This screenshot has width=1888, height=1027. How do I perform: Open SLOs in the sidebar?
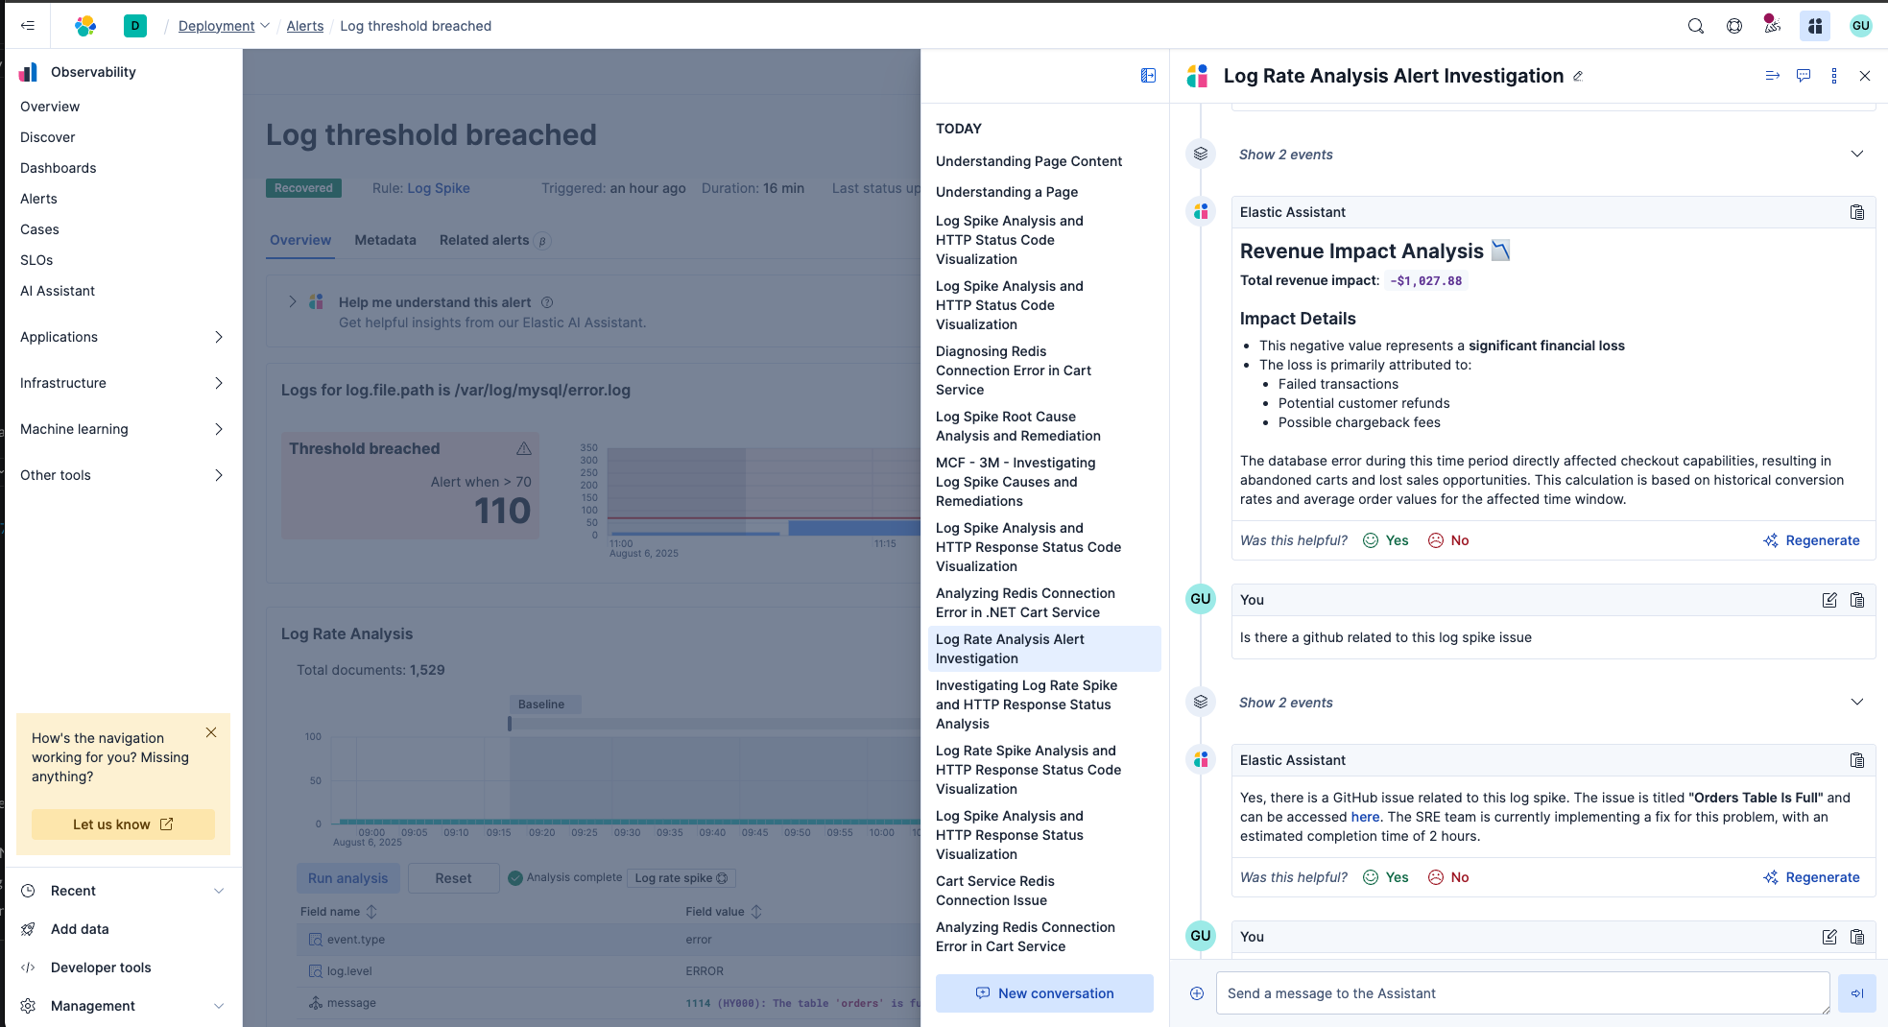click(x=36, y=260)
